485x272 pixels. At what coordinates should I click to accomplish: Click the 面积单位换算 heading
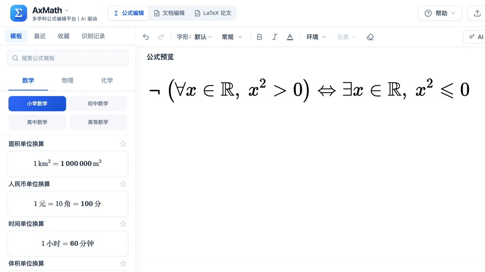pyautogui.click(x=26, y=144)
